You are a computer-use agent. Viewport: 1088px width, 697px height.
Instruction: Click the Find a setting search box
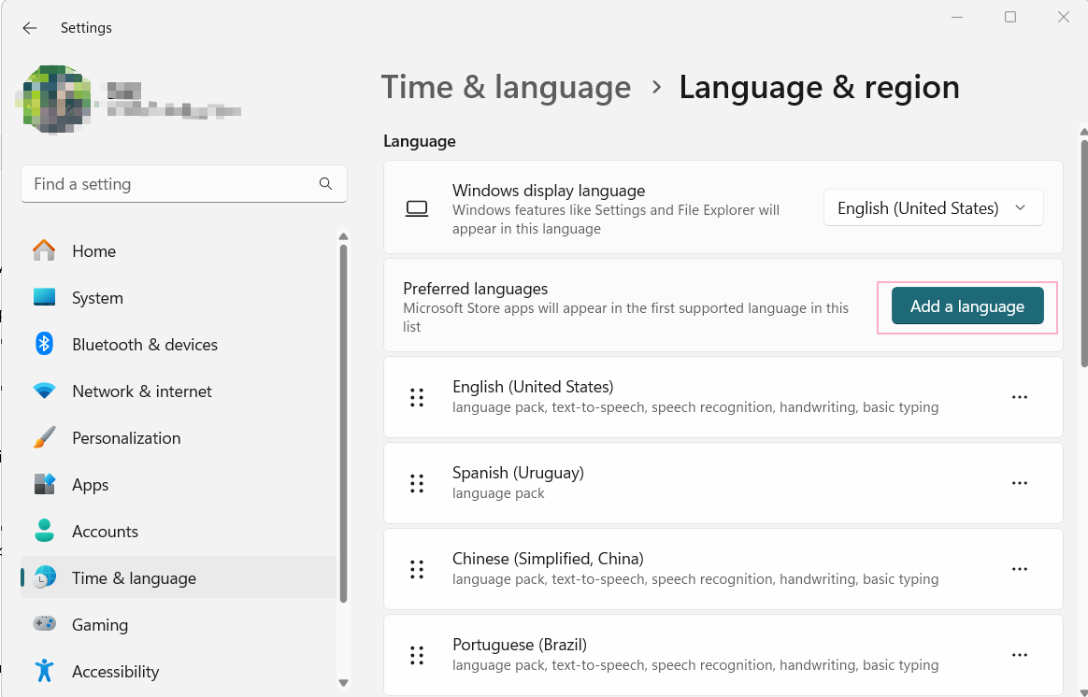184,184
